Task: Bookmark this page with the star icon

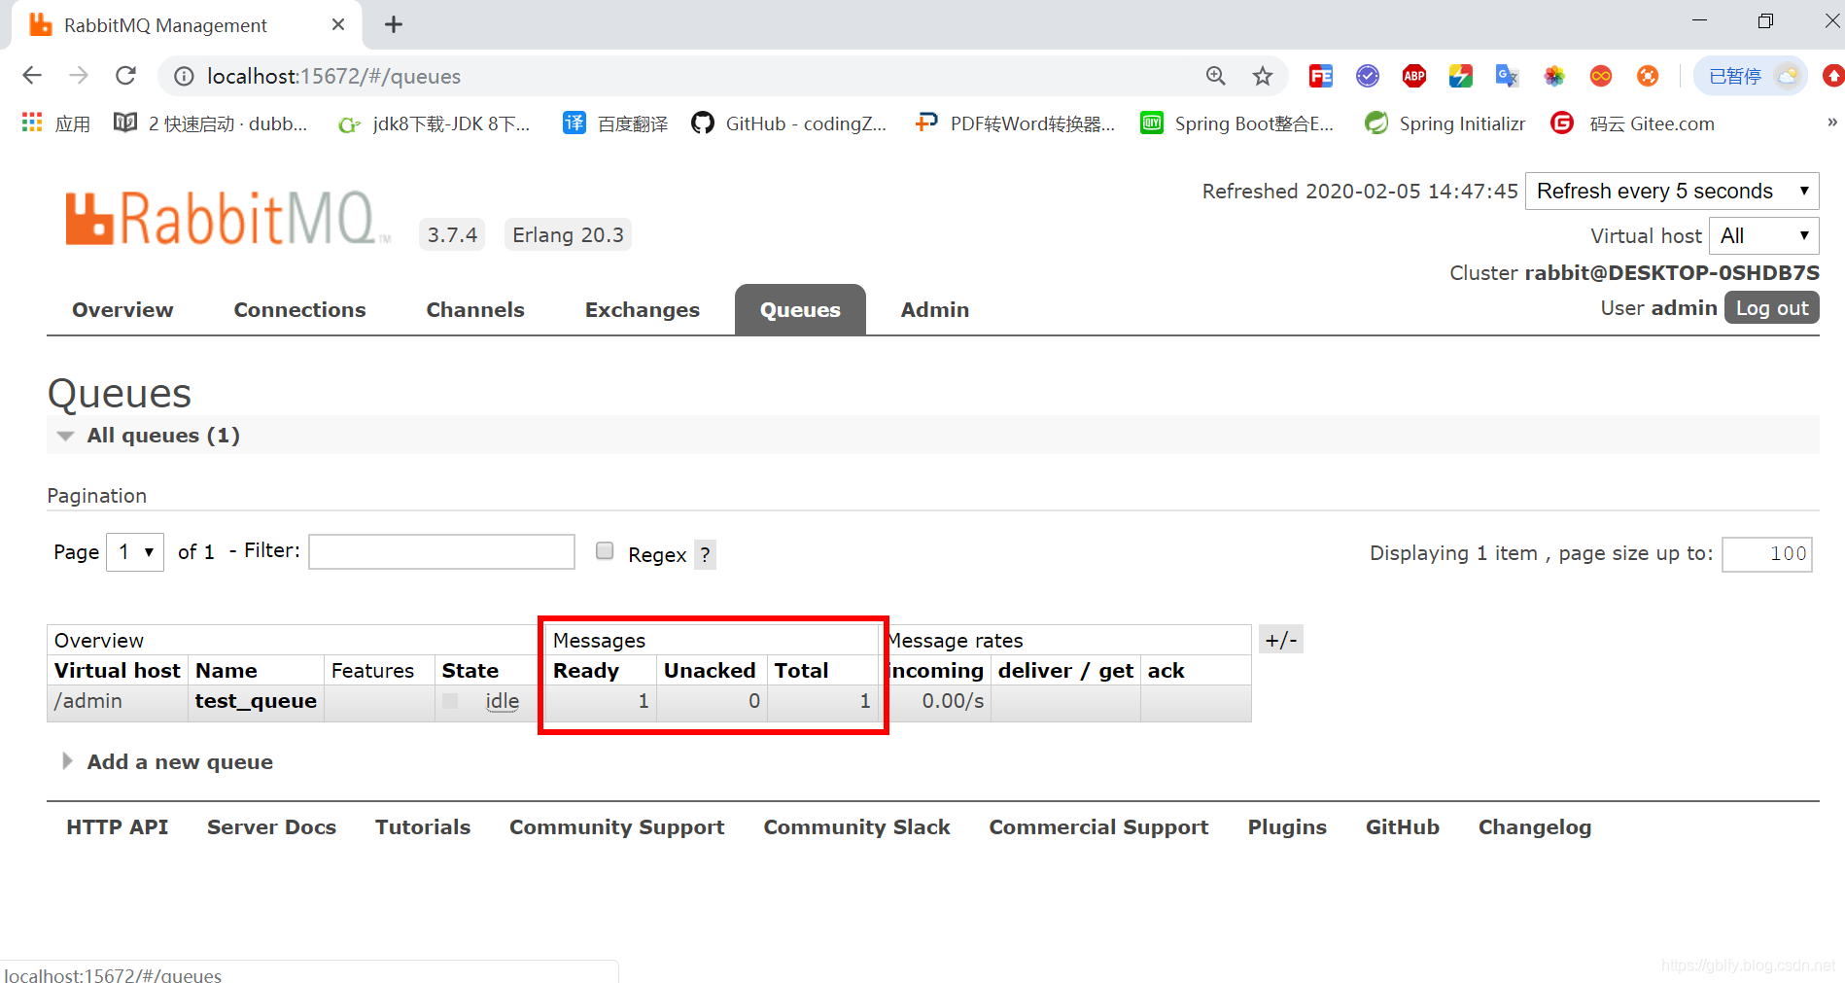Action: pyautogui.click(x=1262, y=76)
